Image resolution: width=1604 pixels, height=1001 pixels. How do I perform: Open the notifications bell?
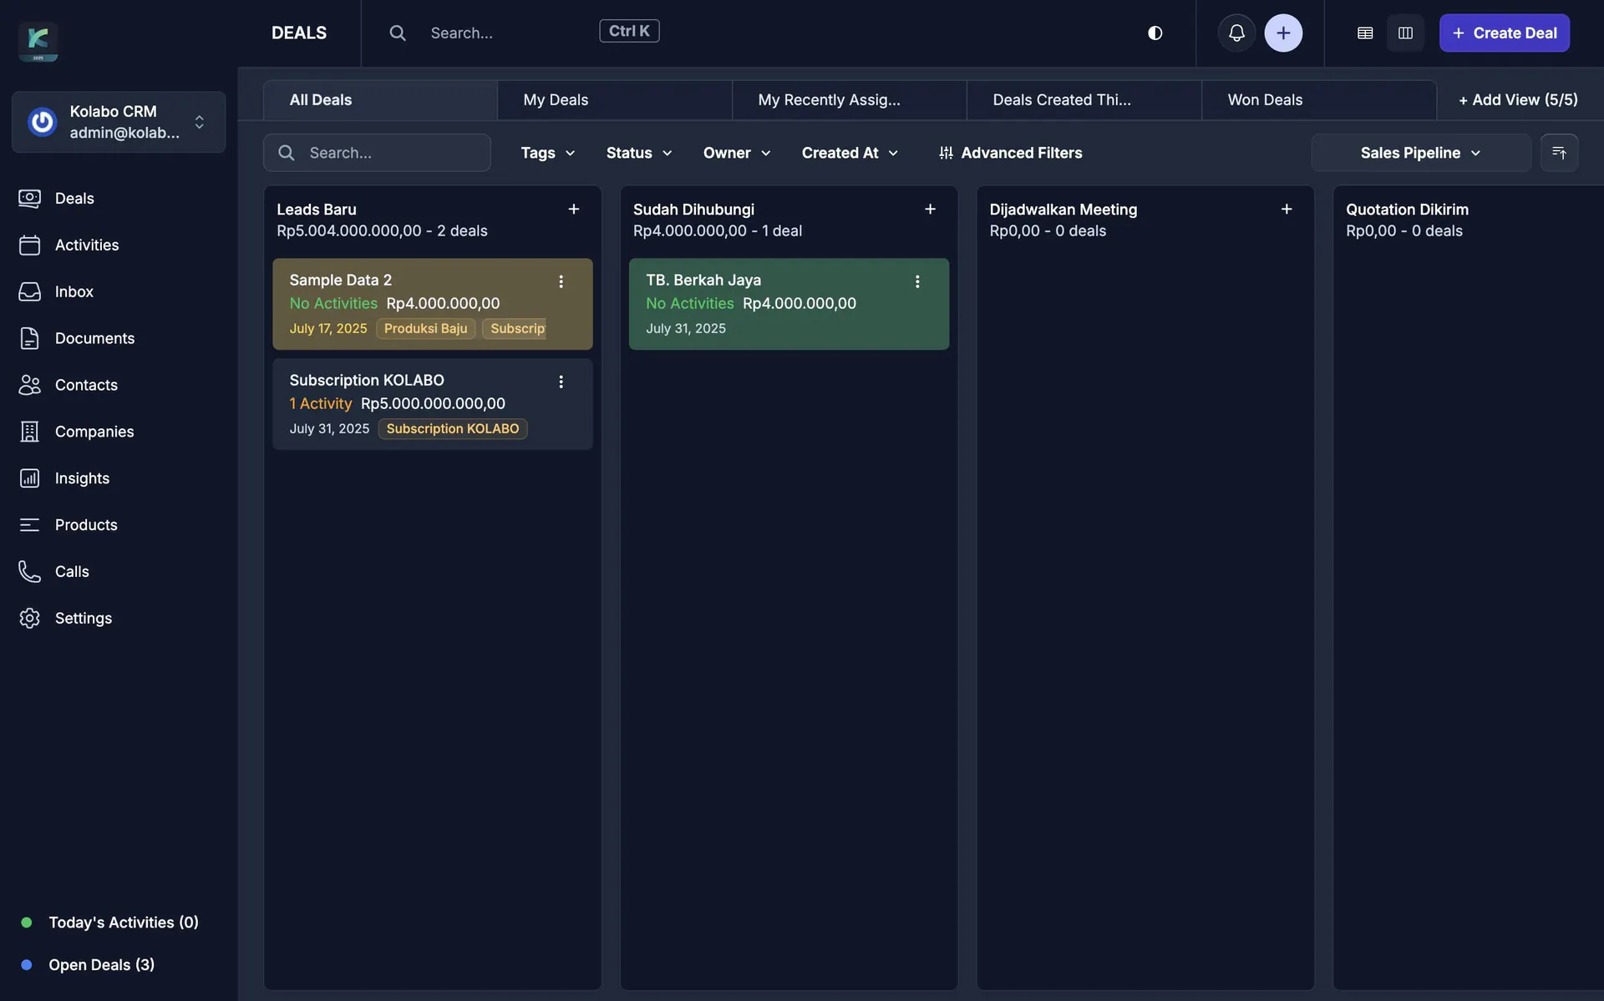coord(1236,33)
